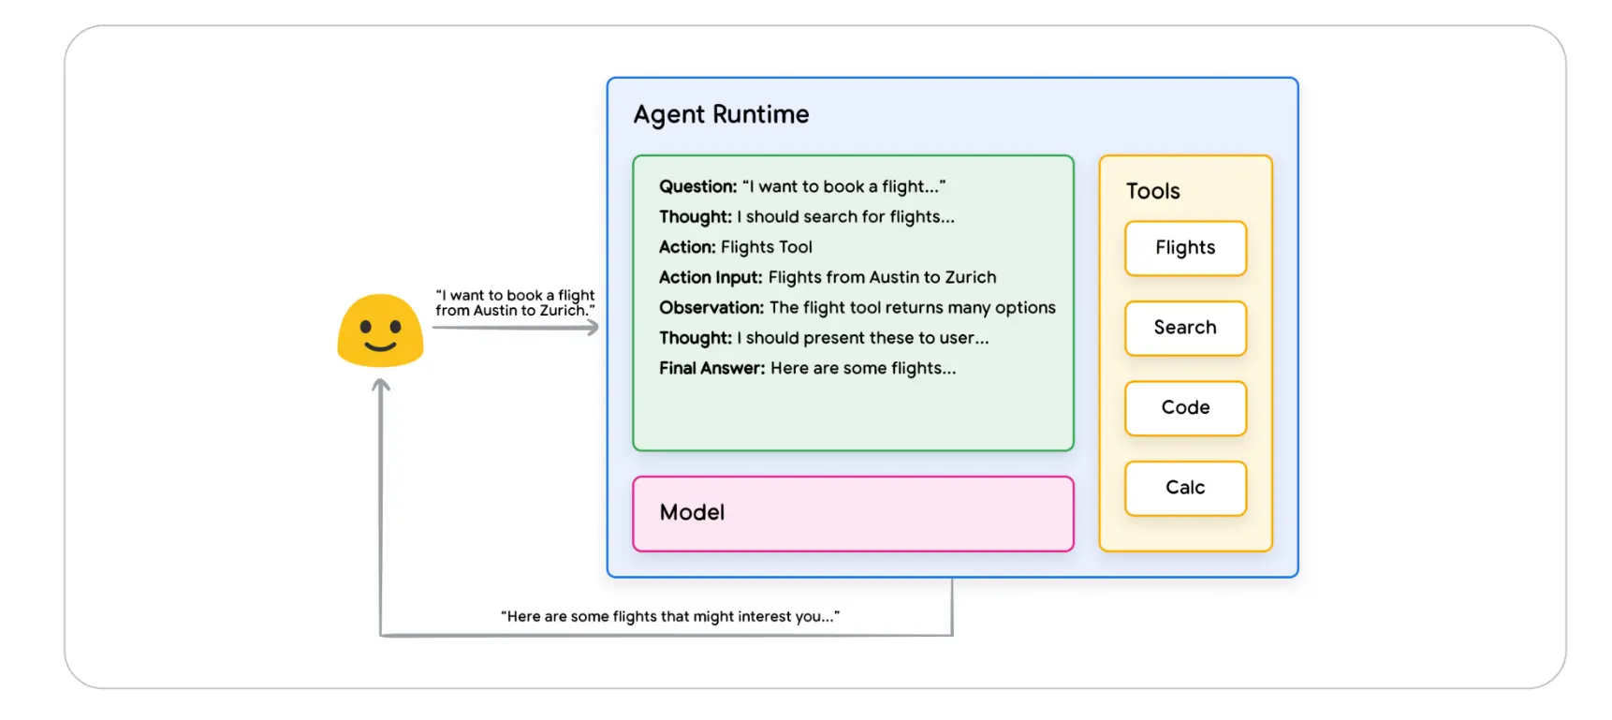Click the user's flight request quote beside emoji

(514, 302)
